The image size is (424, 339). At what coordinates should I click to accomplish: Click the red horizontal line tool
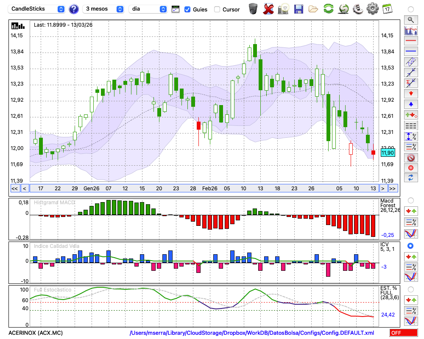[x=410, y=41]
